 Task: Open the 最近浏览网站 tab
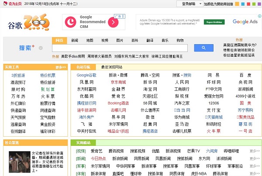click(112, 67)
